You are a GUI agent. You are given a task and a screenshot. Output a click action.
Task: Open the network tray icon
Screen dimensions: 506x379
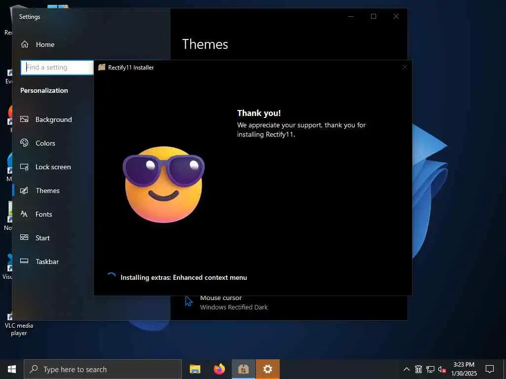click(430, 369)
